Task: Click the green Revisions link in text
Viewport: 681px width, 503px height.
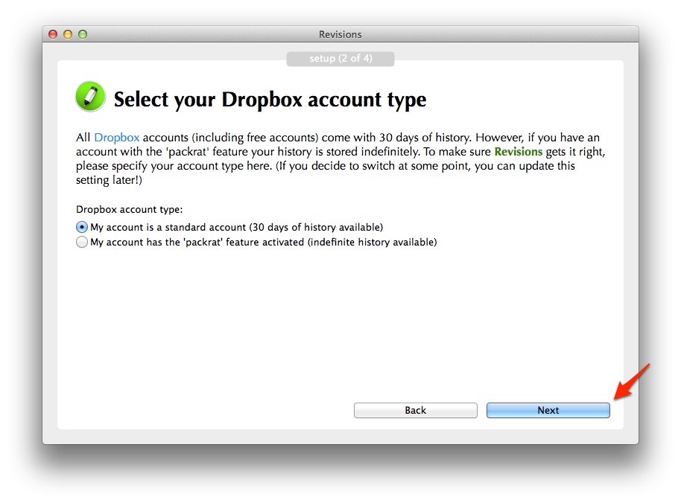Action: (x=519, y=152)
